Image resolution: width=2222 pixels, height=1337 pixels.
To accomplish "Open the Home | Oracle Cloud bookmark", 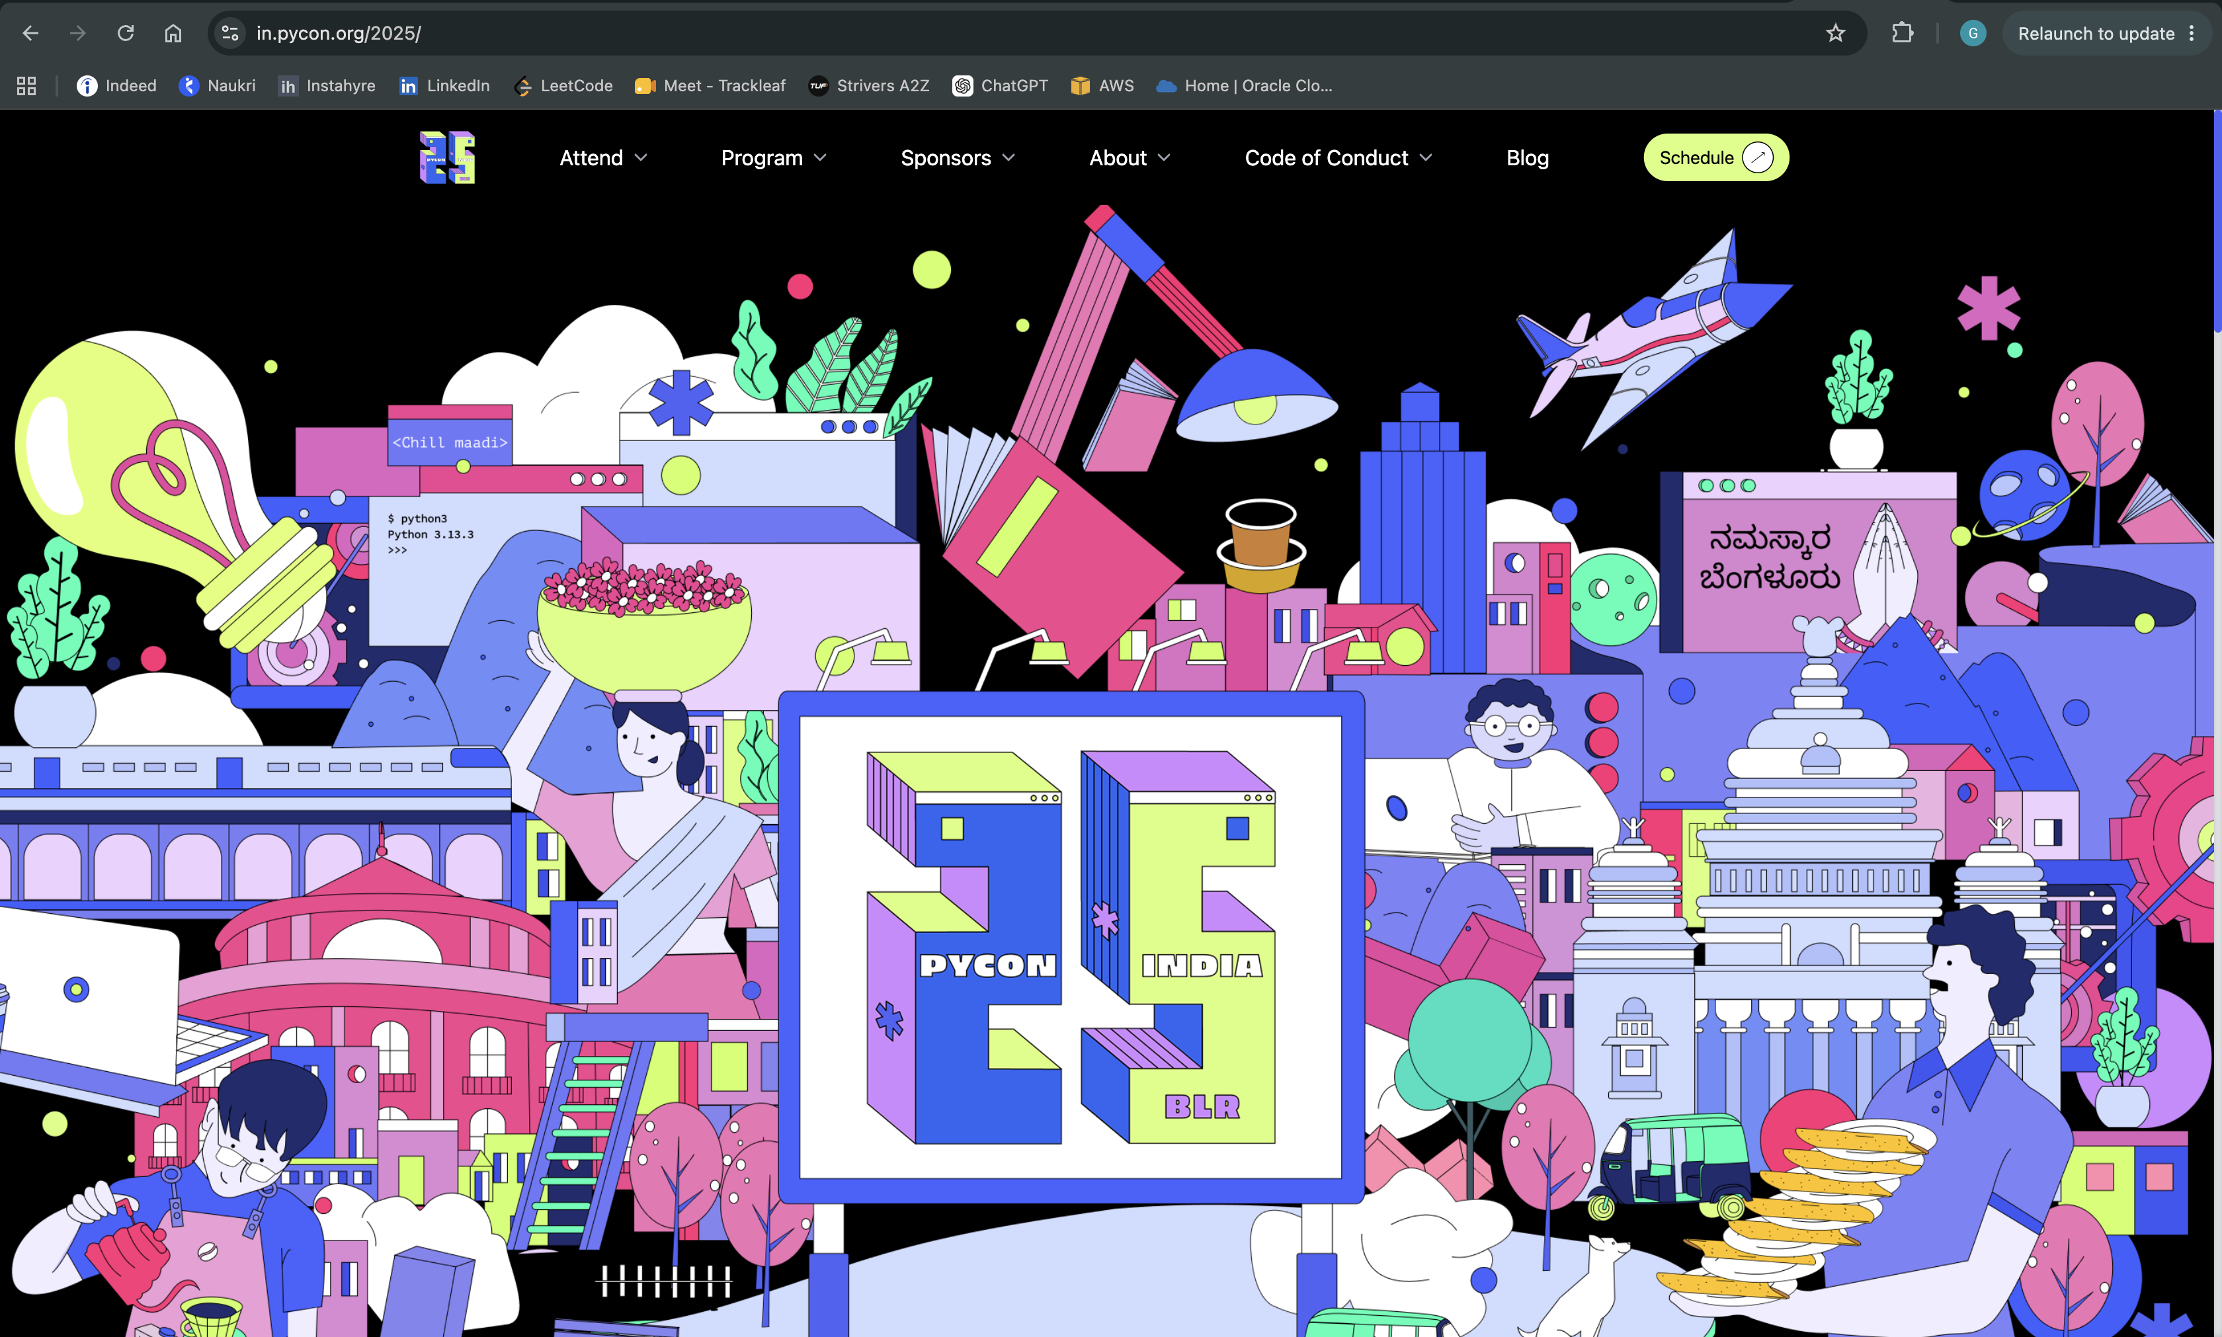I will click(x=1245, y=85).
